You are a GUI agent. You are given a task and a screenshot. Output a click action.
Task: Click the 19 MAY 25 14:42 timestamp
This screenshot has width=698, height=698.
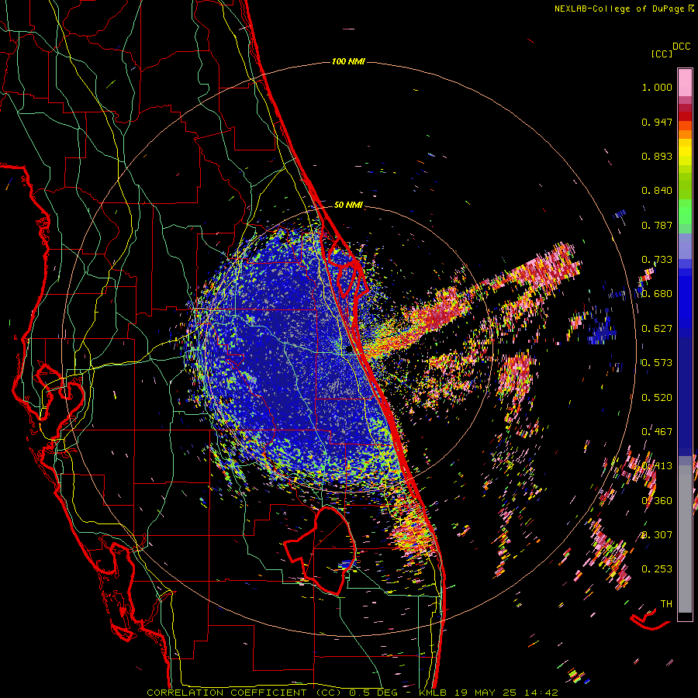pos(506,693)
